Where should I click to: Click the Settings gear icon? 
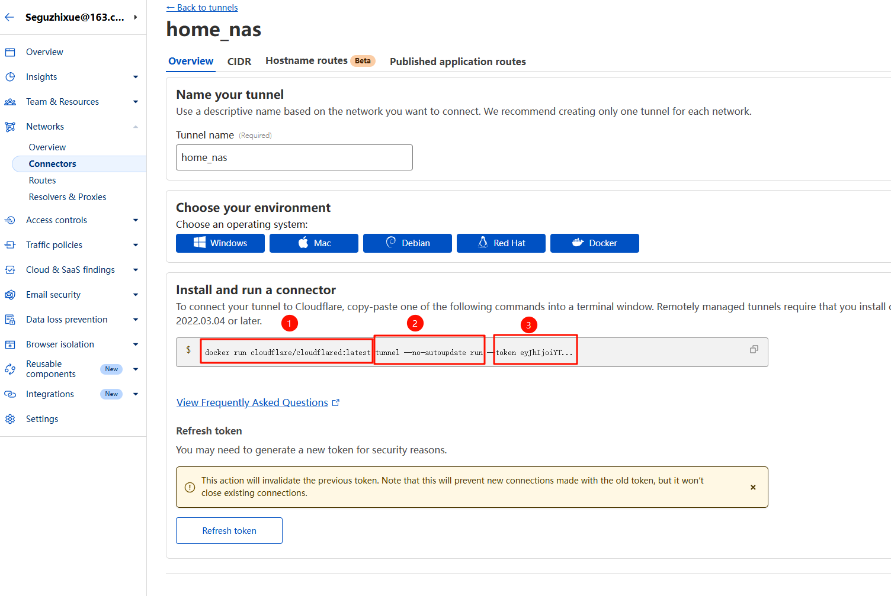coord(10,419)
